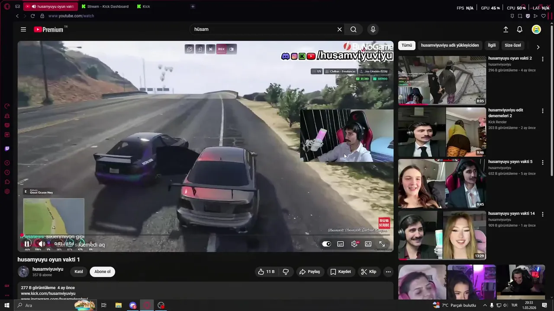Viewport: 554px width, 311px height.
Task: Save video with 'Kaydet' button
Action: (341, 272)
